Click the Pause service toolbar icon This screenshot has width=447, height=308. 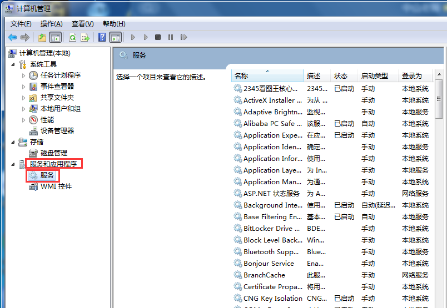171,37
